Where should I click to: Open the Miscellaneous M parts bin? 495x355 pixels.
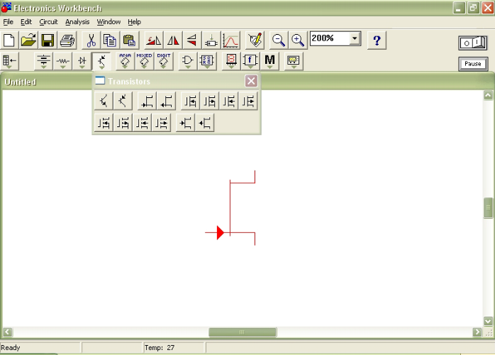pos(269,60)
